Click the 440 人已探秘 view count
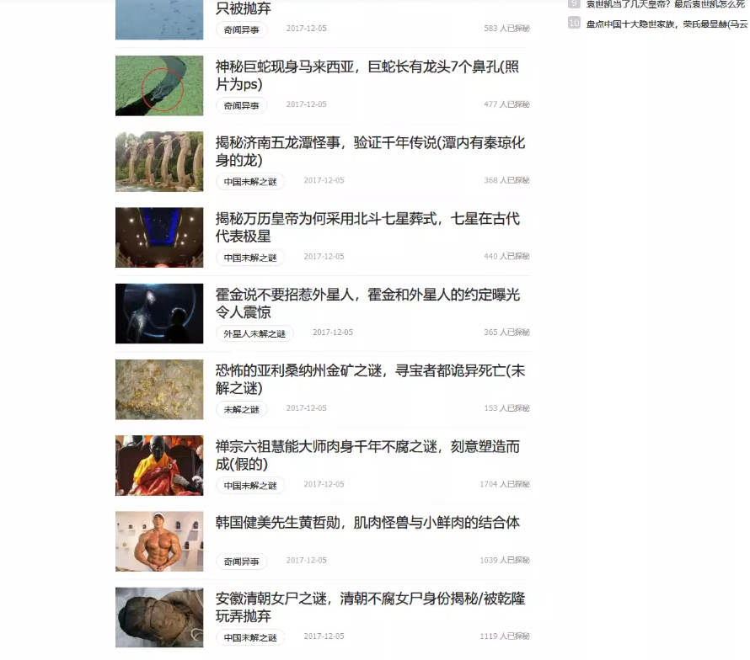750x660 pixels. pyautogui.click(x=506, y=256)
